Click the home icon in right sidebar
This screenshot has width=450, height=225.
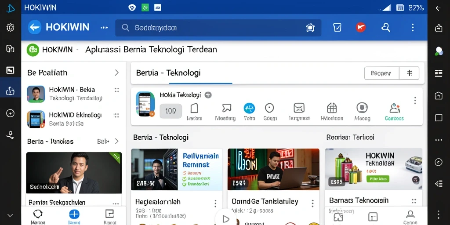pyautogui.click(x=439, y=95)
